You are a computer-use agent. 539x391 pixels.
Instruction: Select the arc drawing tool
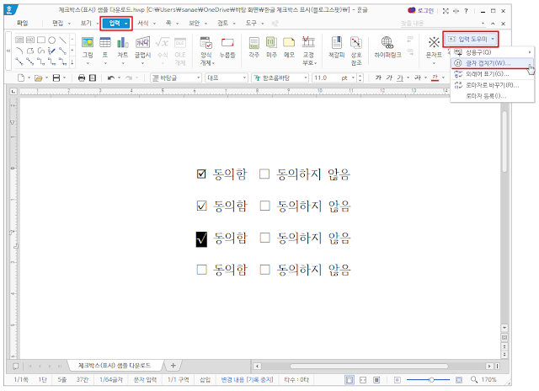19,51
